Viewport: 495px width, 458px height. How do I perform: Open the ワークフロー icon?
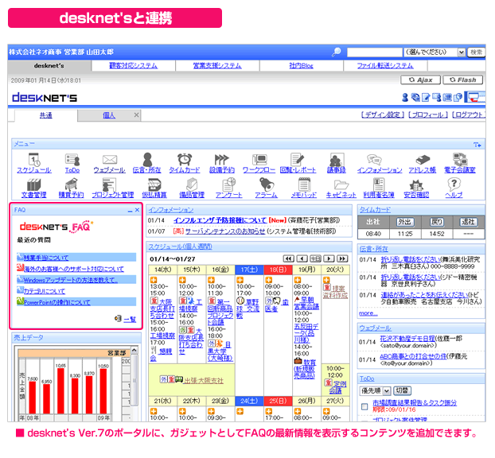click(259, 160)
